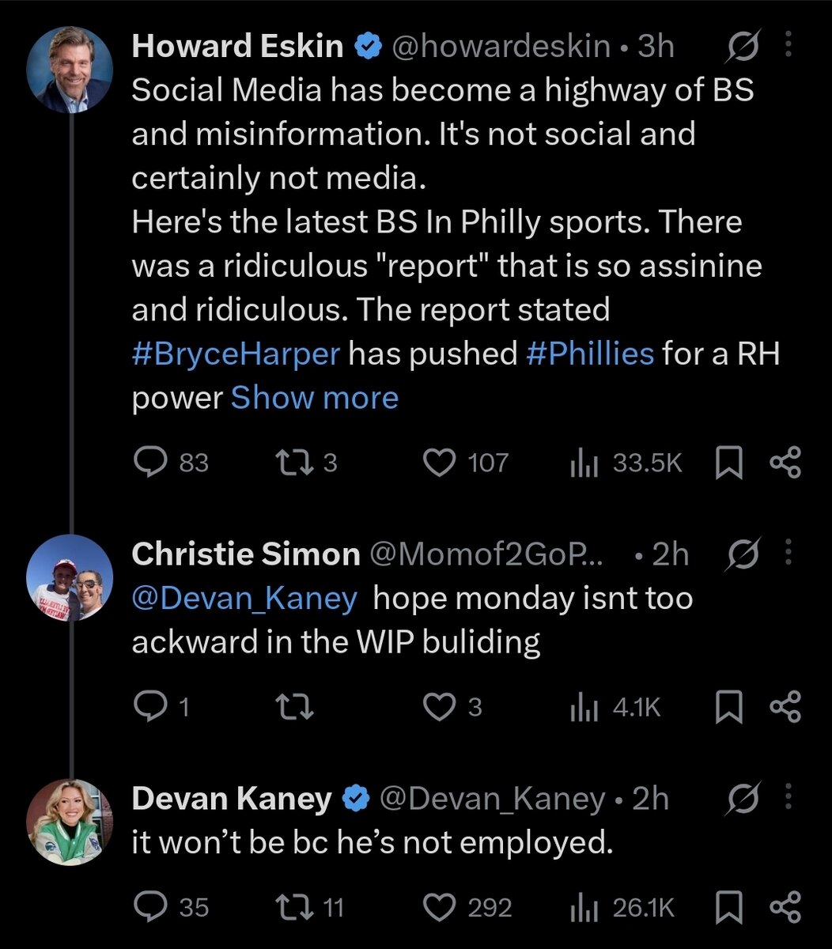Share Howard Eskin's tweet
832x949 pixels.
tap(785, 463)
